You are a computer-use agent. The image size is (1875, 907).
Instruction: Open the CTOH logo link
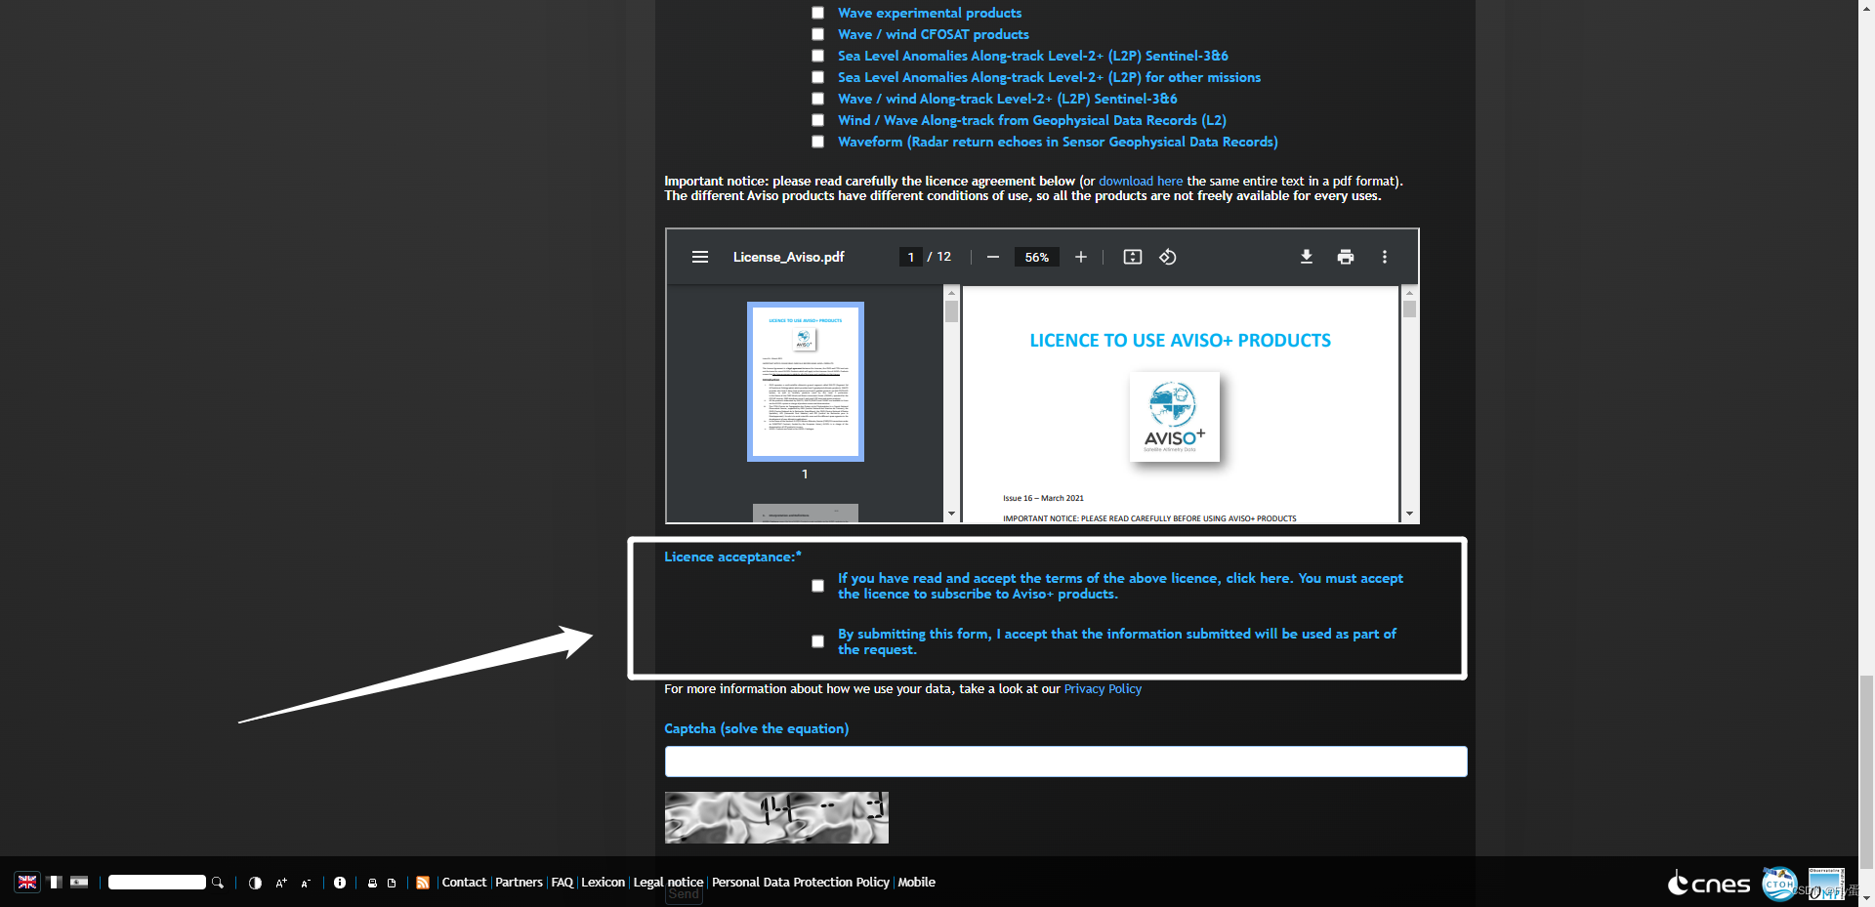(x=1779, y=884)
